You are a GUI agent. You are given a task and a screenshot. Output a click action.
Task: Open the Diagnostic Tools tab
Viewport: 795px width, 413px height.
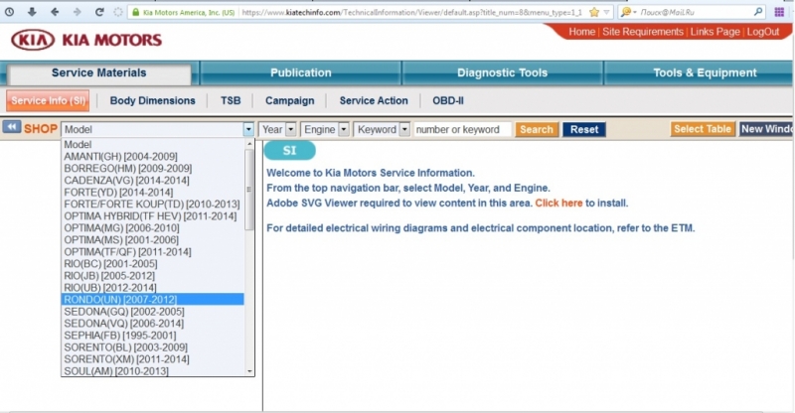(502, 72)
